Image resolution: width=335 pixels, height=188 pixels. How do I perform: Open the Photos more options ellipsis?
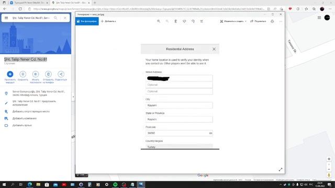tap(281, 21)
